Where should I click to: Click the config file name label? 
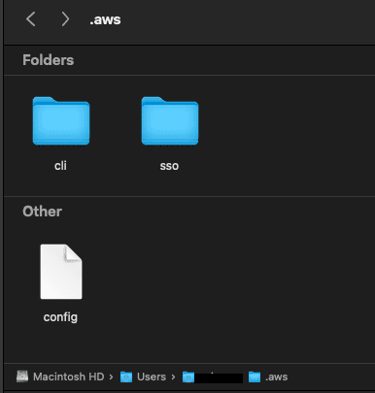coord(60,317)
